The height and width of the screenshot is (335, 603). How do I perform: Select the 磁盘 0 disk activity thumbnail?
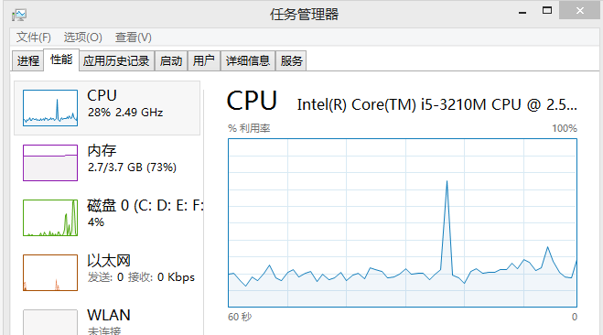click(50, 218)
